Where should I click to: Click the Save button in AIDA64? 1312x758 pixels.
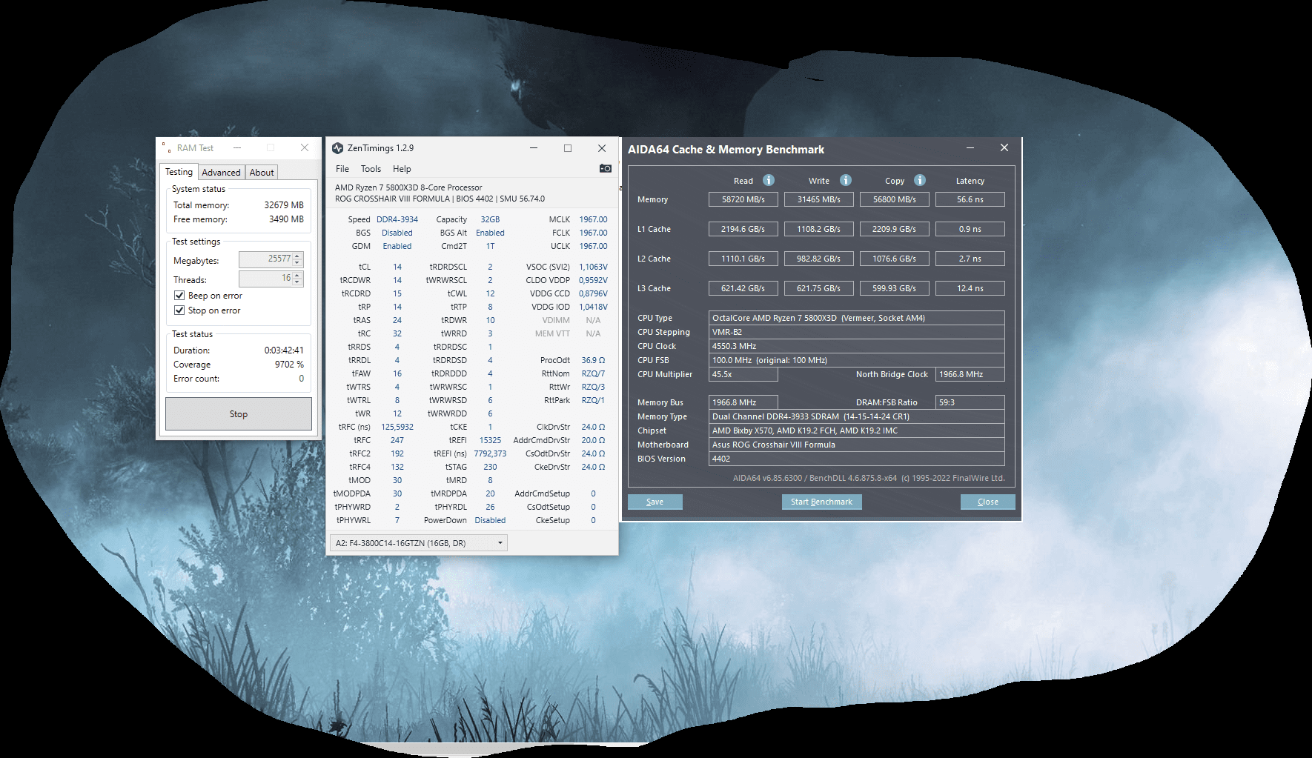[x=655, y=502]
